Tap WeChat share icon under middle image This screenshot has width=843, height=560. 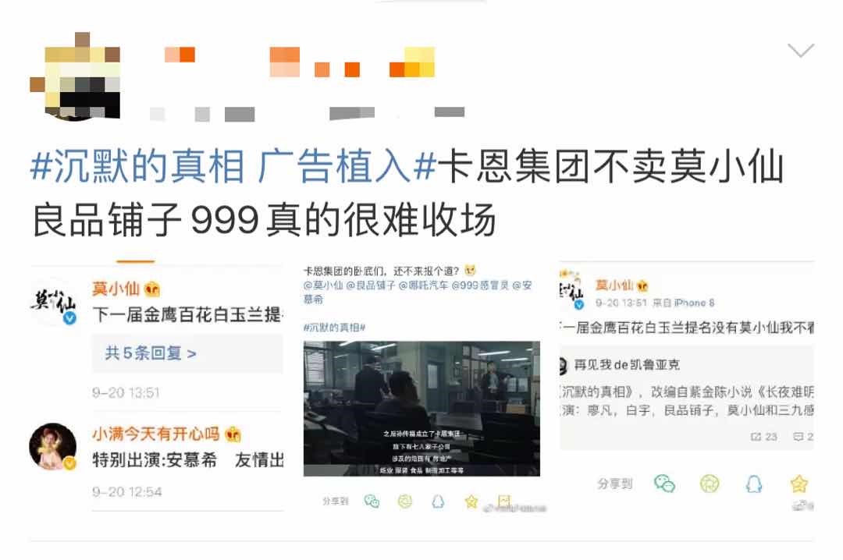372,502
